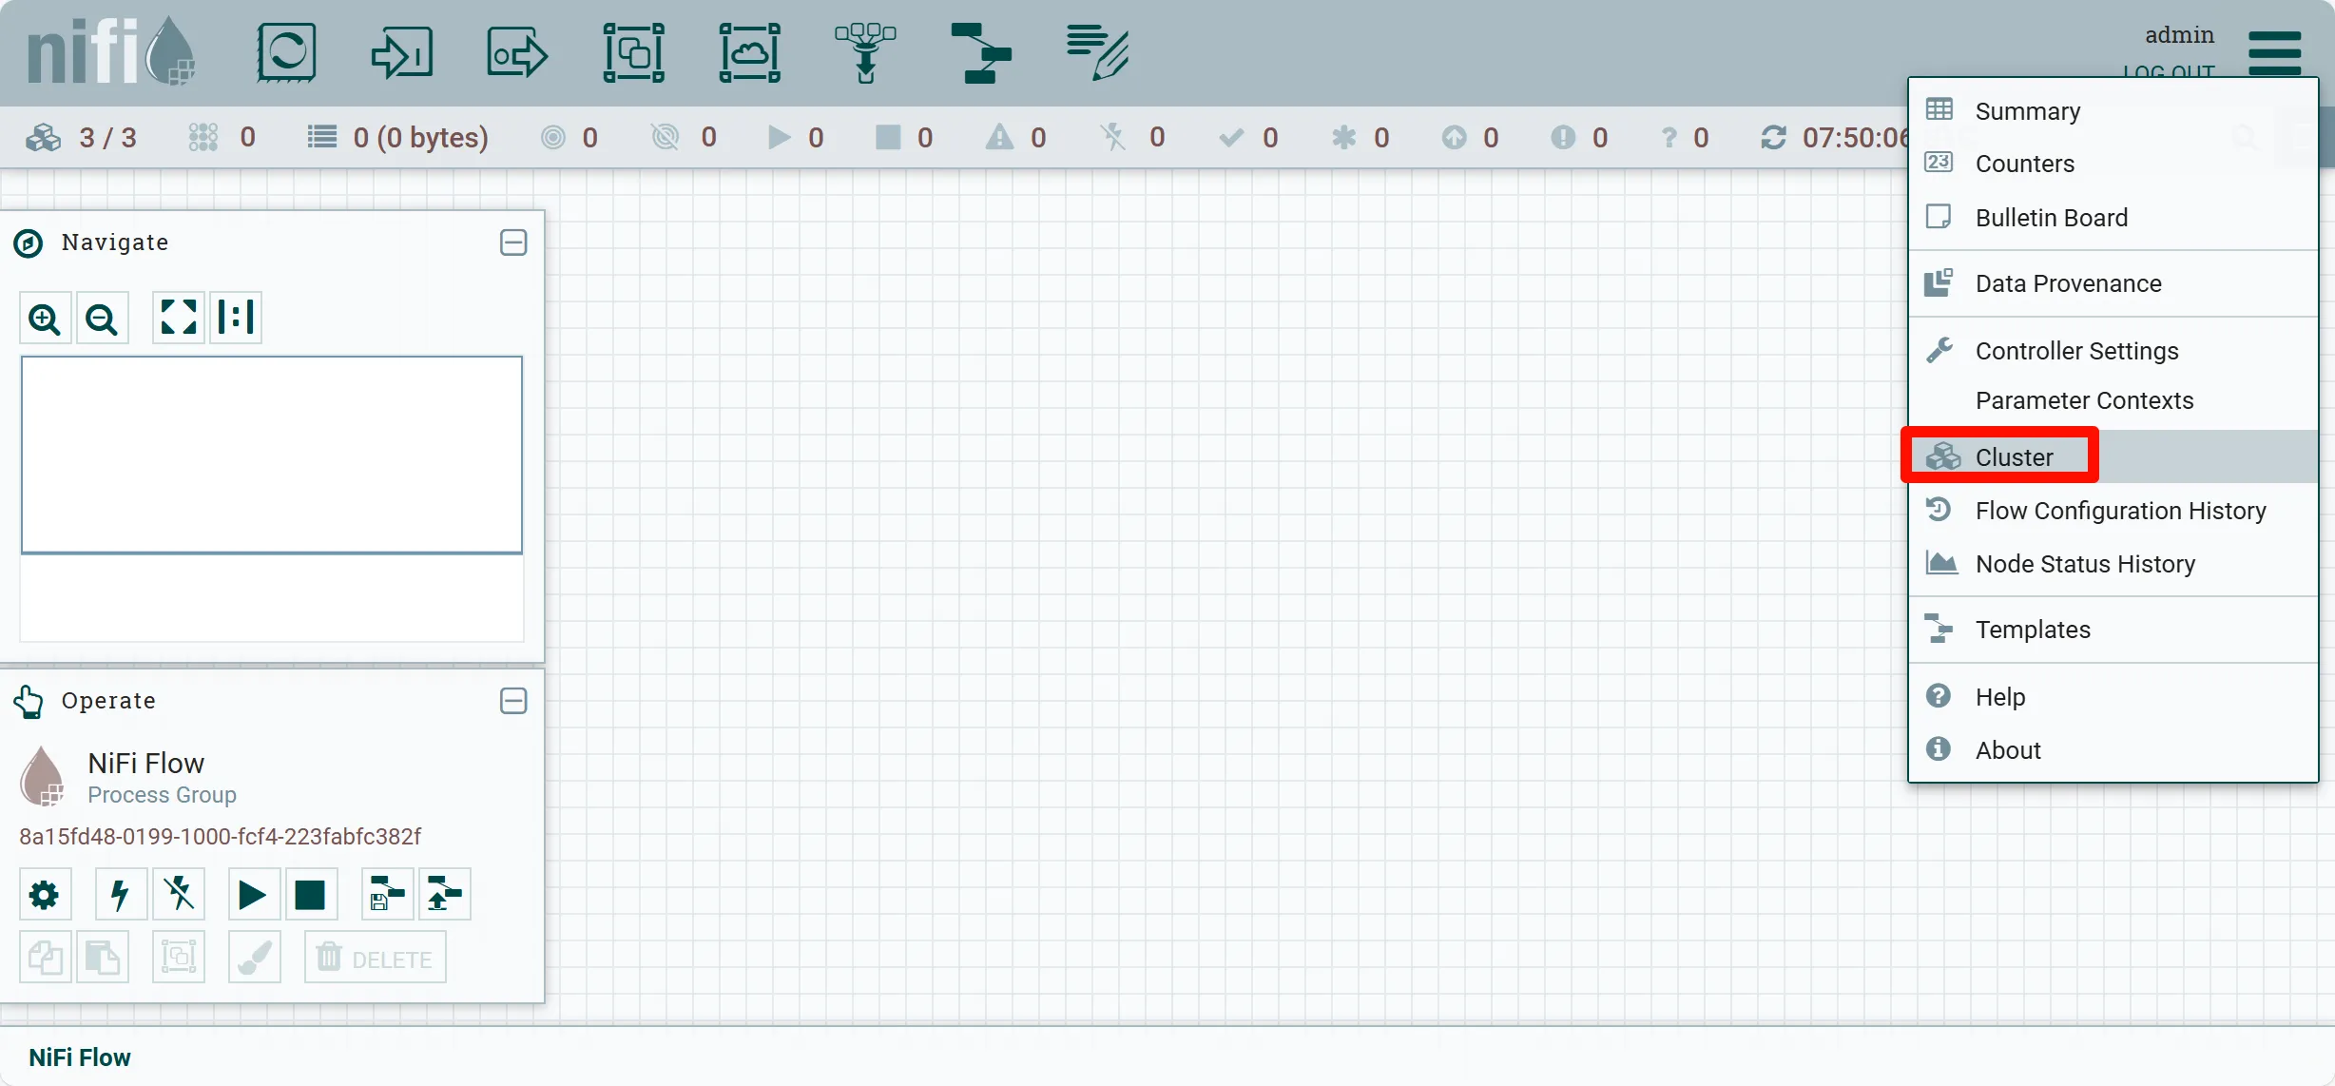Select the Output Port toolbar icon

517,52
